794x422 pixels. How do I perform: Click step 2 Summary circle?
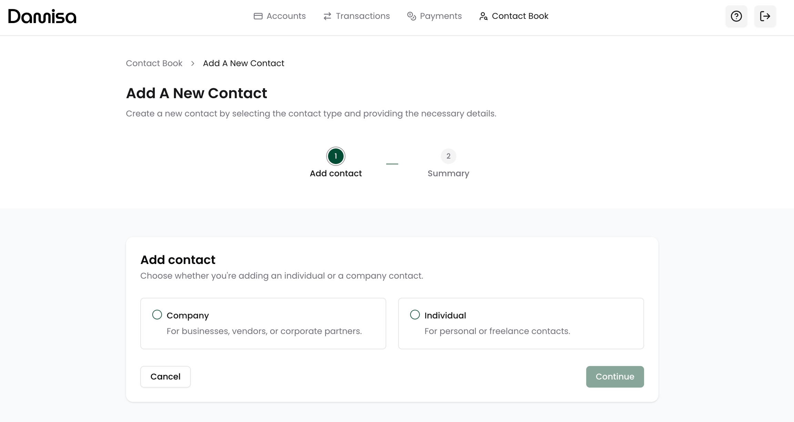click(448, 156)
